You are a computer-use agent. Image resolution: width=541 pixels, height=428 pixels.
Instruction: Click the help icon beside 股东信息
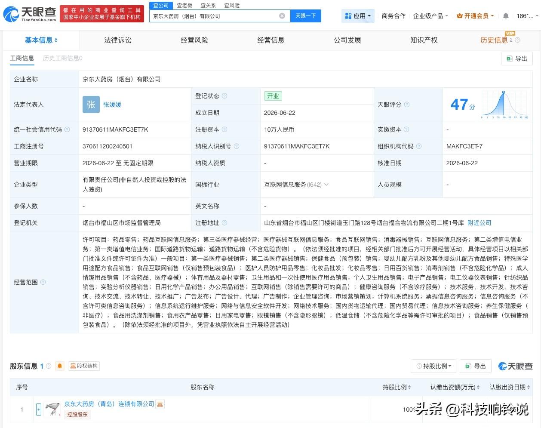click(49, 366)
